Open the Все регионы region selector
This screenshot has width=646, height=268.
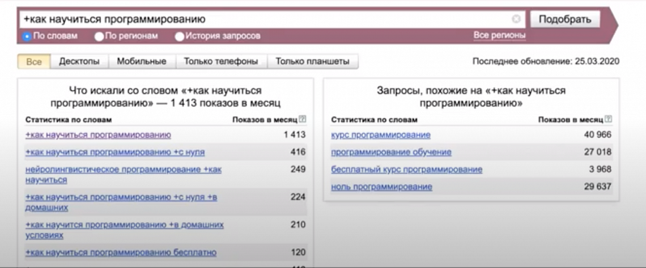[x=499, y=35]
